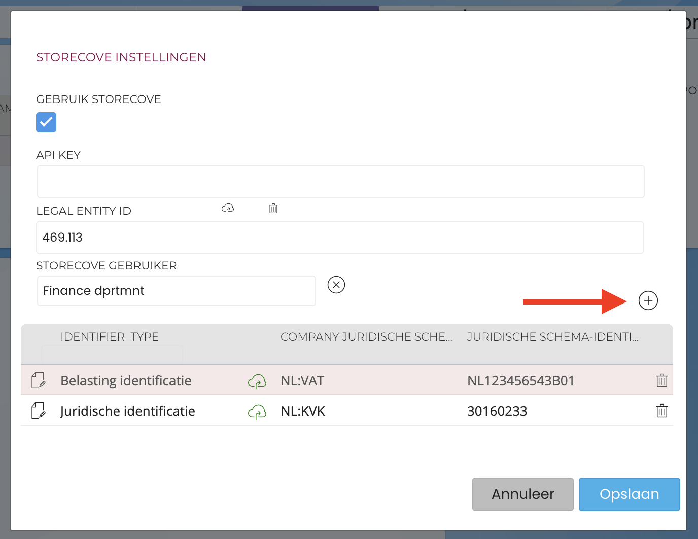Open the Storecove gebruiker field

pos(176,291)
